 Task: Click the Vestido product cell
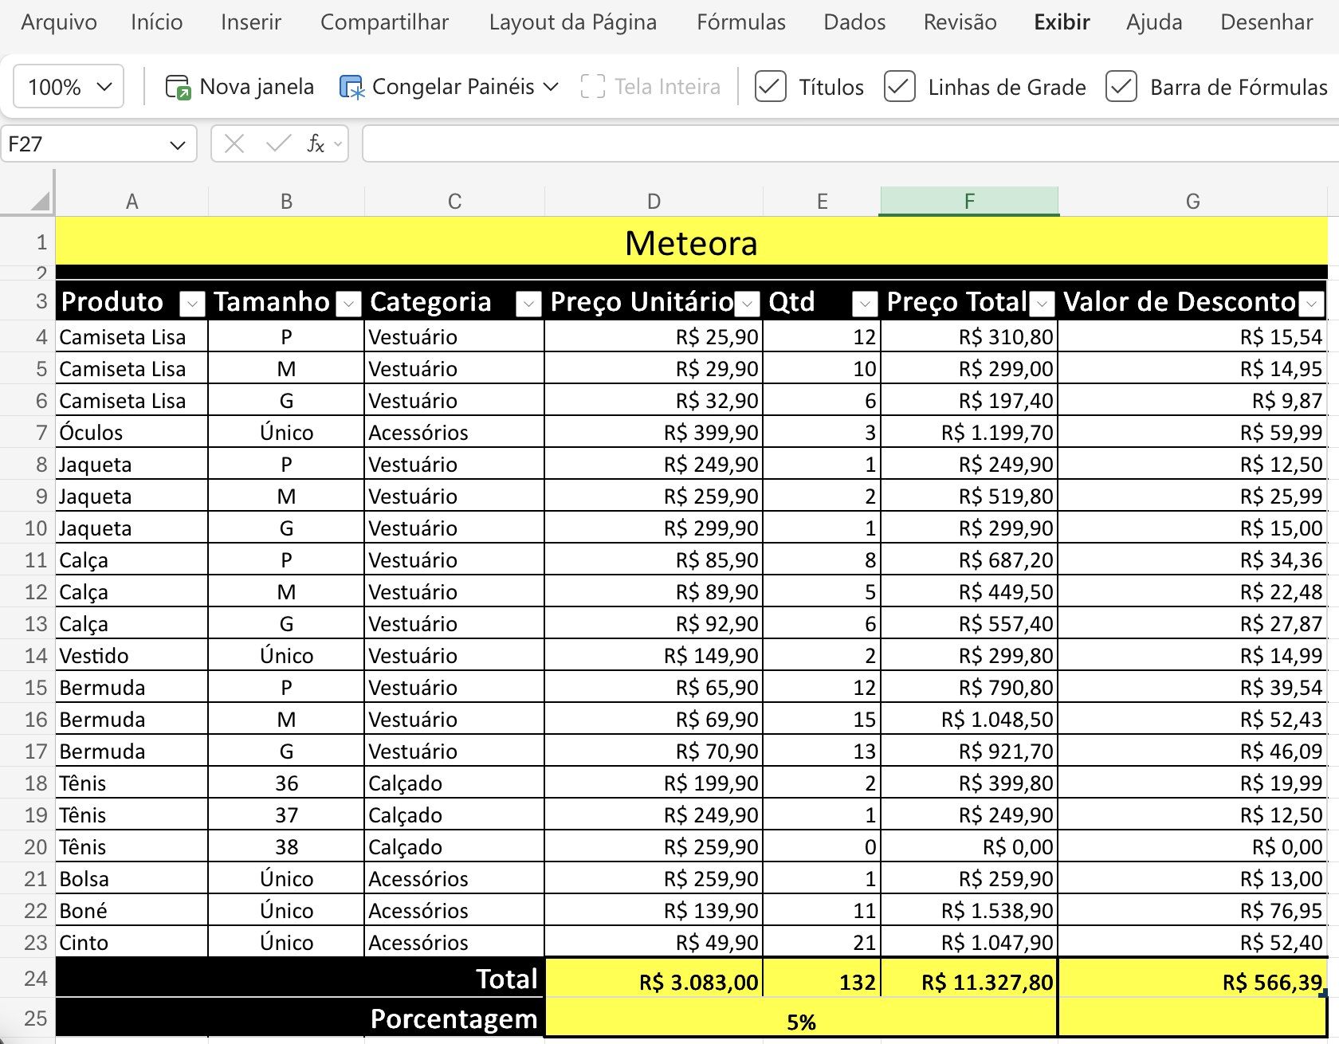point(132,655)
